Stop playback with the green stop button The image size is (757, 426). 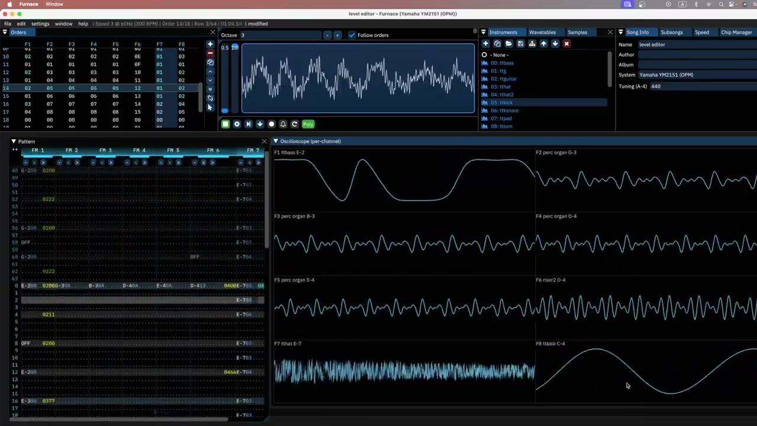(x=225, y=124)
